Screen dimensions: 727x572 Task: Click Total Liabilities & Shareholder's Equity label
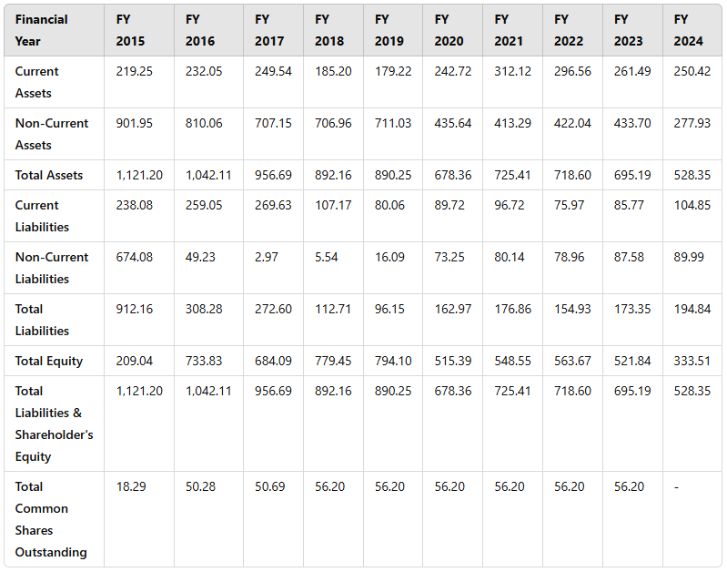tap(54, 424)
